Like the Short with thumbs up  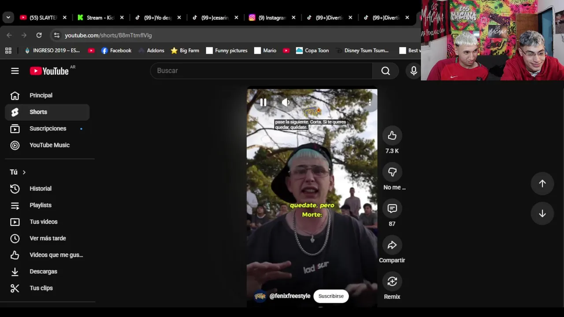click(392, 136)
